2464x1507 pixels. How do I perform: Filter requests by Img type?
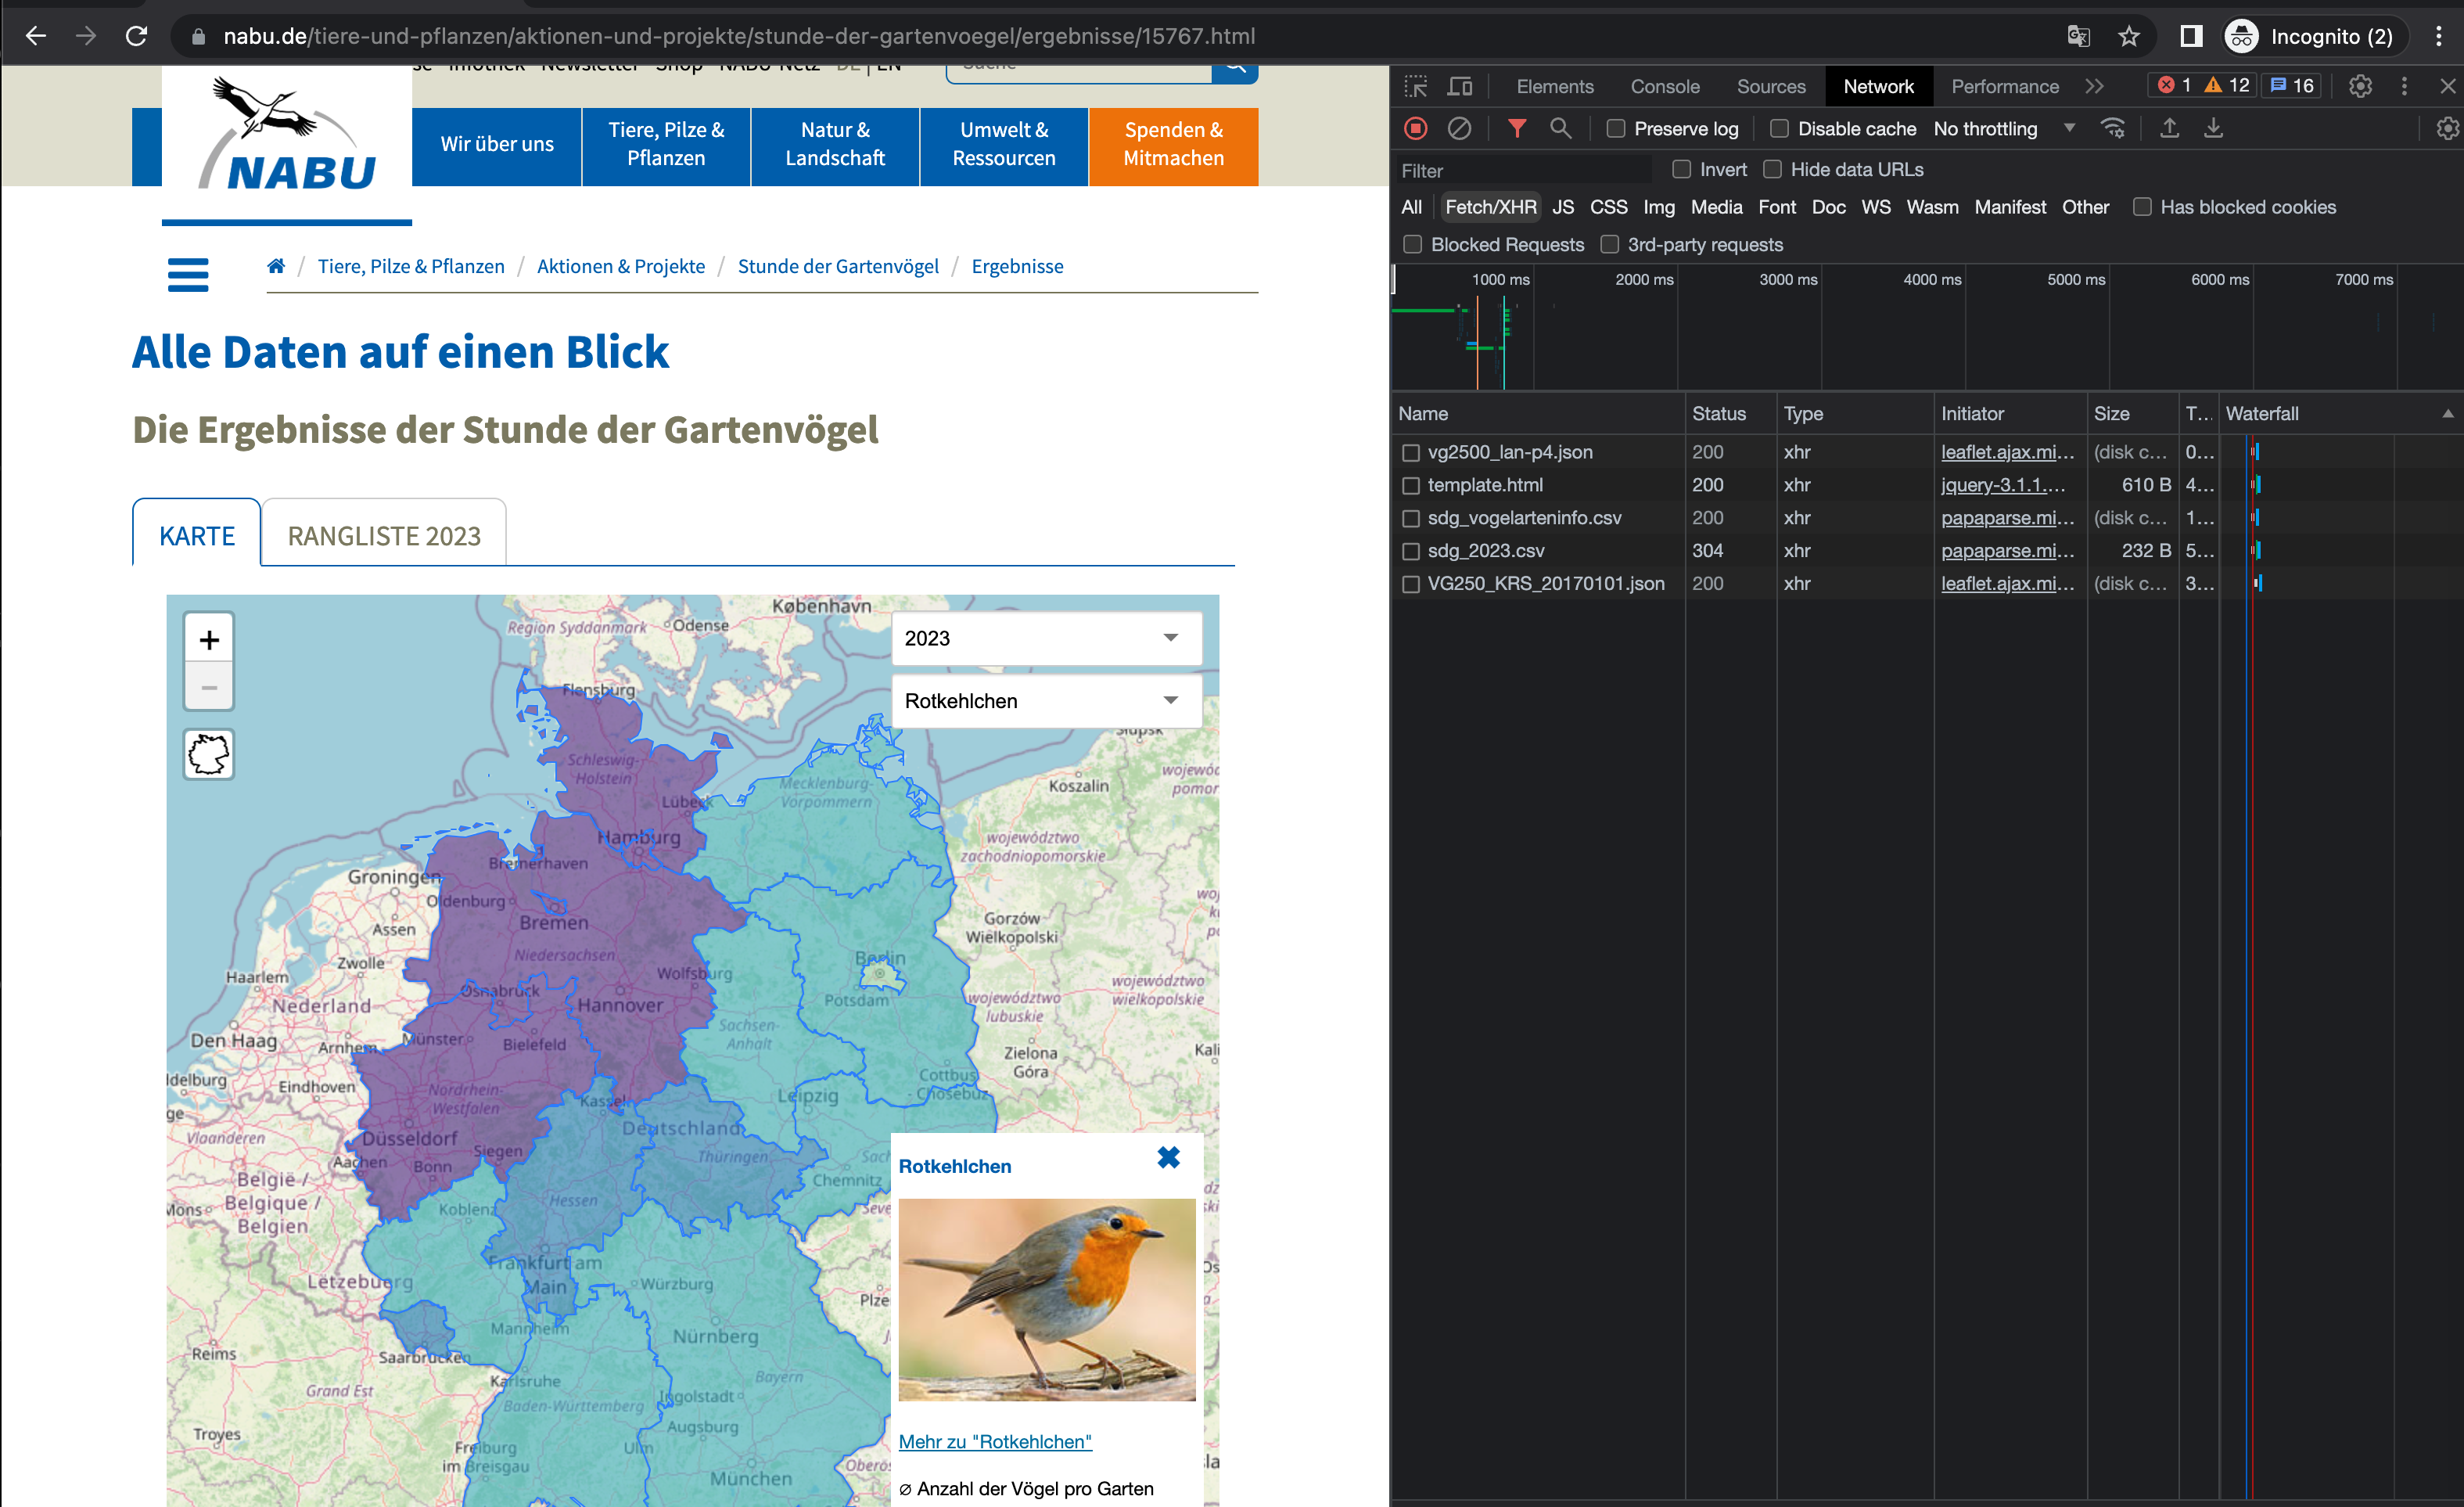(1658, 207)
